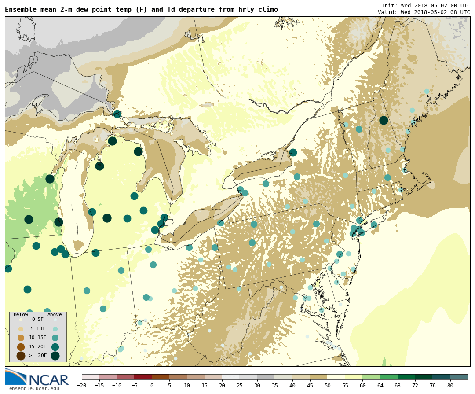Viewport: 475px width, 394px height.
Task: Pick the dark red color bar swatch between -5 and 0
Action: coord(143,377)
